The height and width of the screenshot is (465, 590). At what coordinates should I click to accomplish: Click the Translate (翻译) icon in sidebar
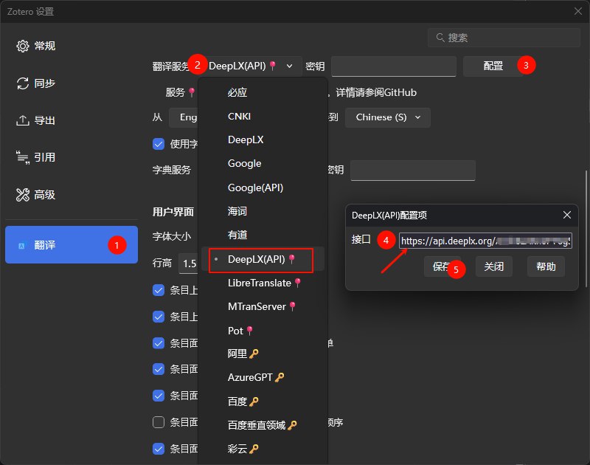(23, 244)
